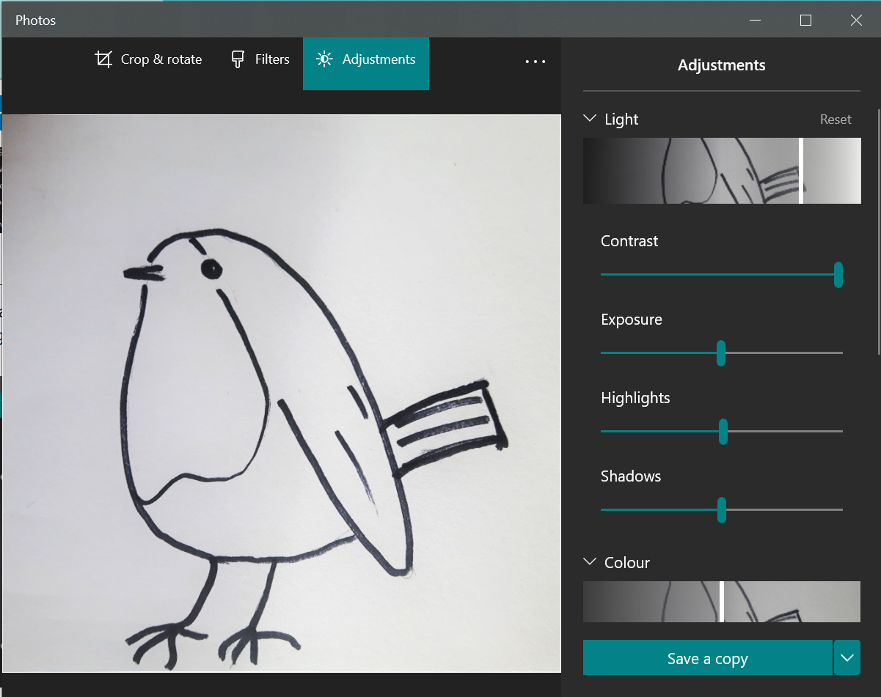This screenshot has height=697, width=881.
Task: Click the Exposure slider handle
Action: (721, 353)
